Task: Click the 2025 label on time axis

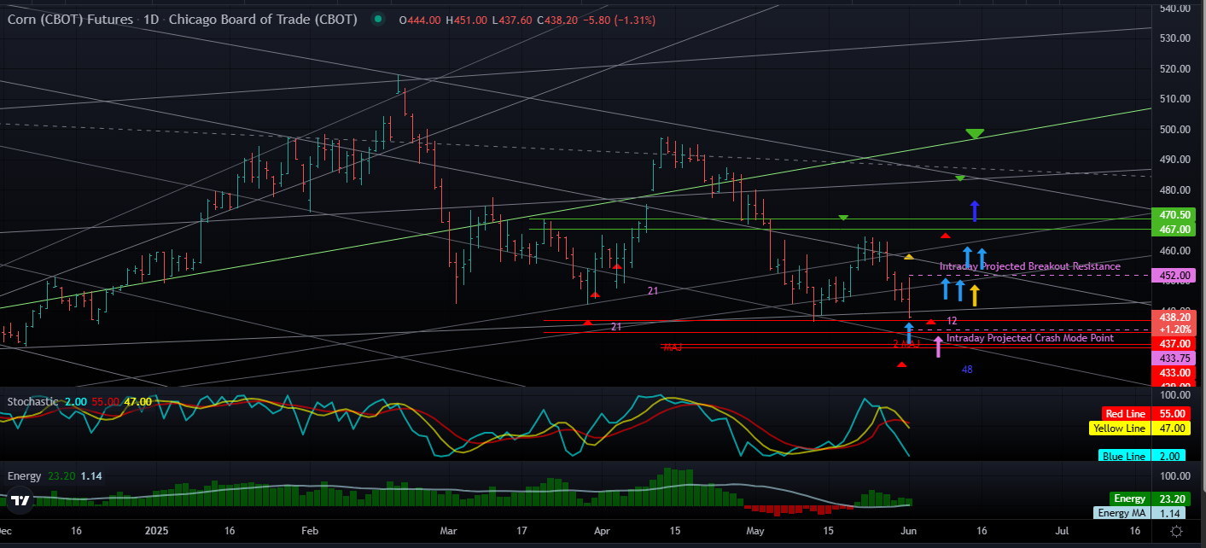Action: 158,531
